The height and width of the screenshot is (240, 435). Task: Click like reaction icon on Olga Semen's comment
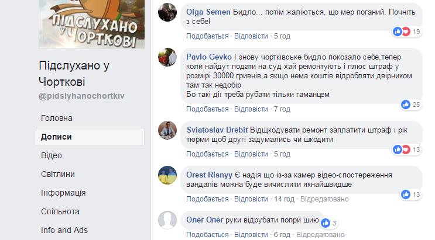[x=398, y=32]
